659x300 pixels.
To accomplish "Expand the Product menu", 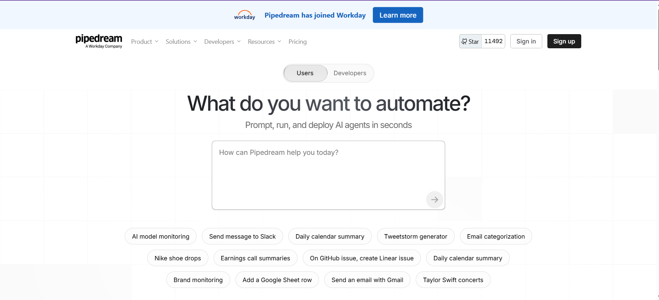I will click(x=145, y=42).
